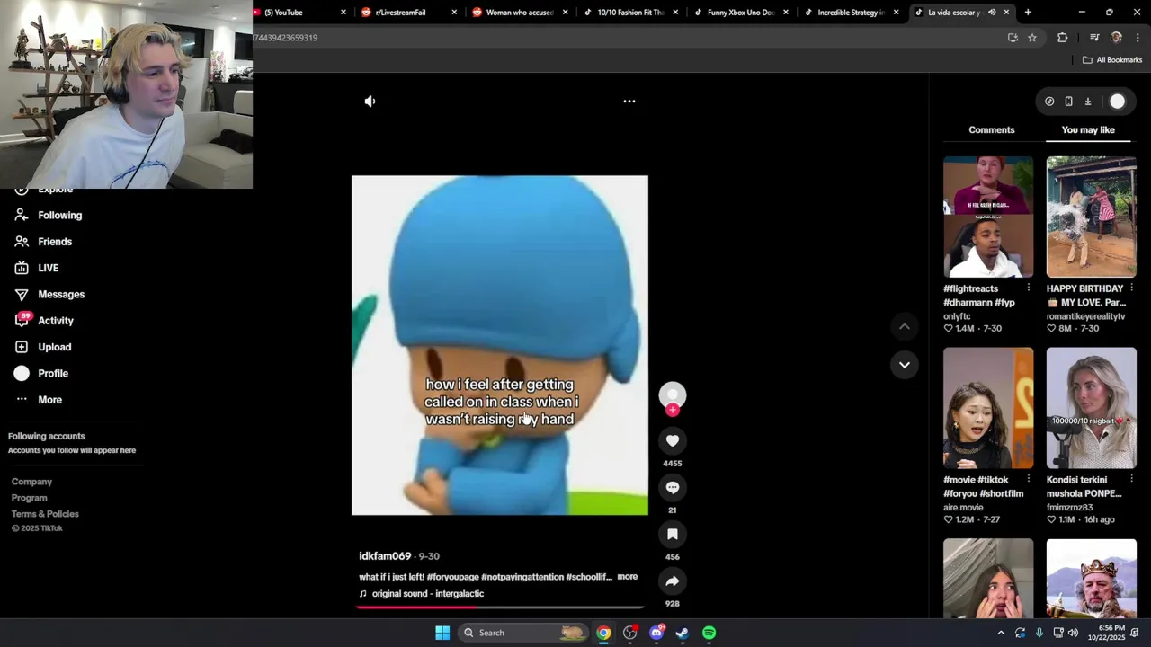The image size is (1151, 647).
Task: Open options for #movie #tiktok recommended video
Action: tap(1029, 480)
